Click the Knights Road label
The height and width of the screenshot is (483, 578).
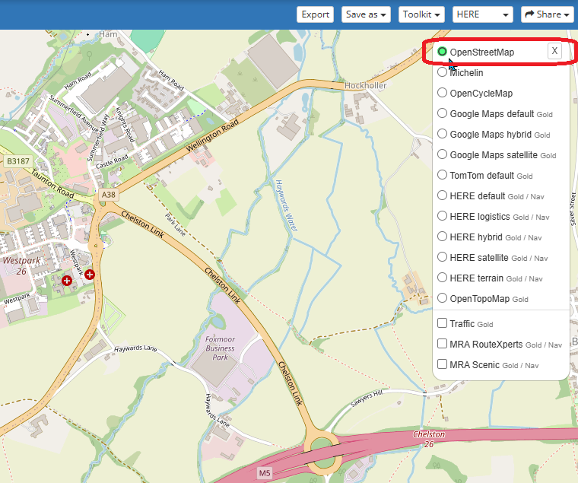point(125,125)
